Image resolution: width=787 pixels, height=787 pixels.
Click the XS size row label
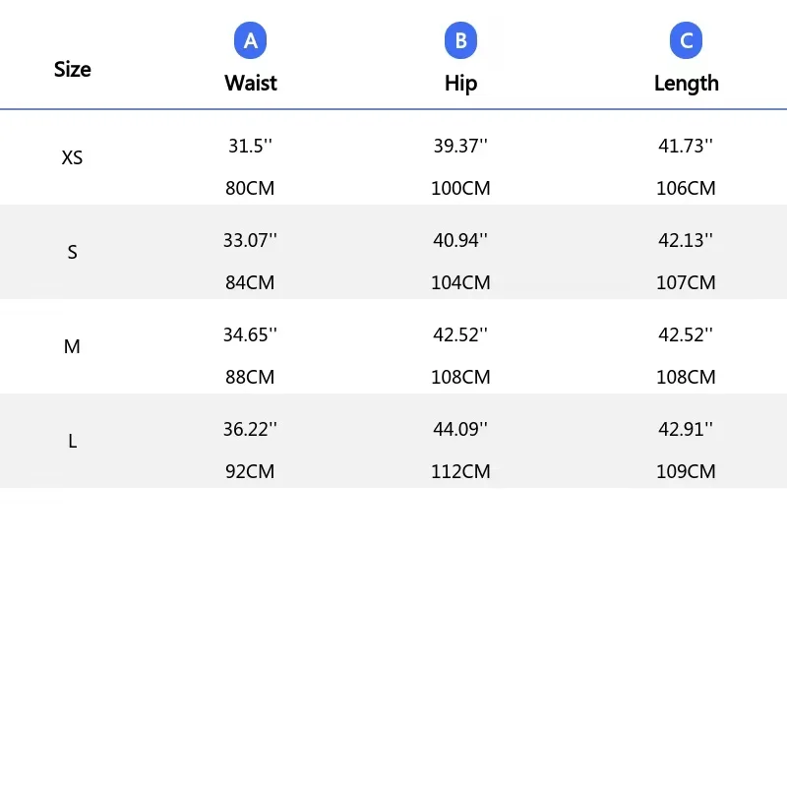pos(72,157)
